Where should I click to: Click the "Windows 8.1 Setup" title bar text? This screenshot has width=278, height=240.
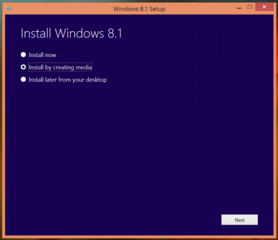tap(139, 9)
